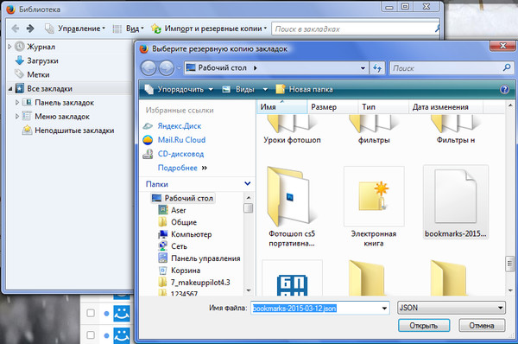Expand Меню закладок tree node
The height and width of the screenshot is (344, 518).
coord(17,117)
